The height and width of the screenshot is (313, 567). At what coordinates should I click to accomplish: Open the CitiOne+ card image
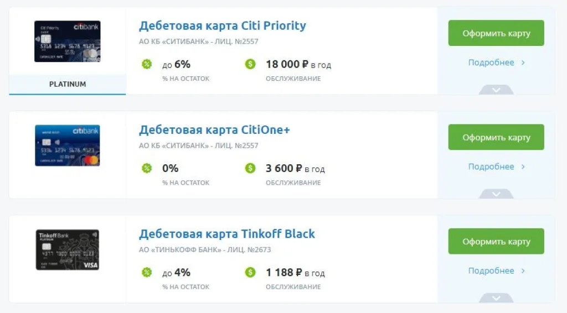point(67,145)
